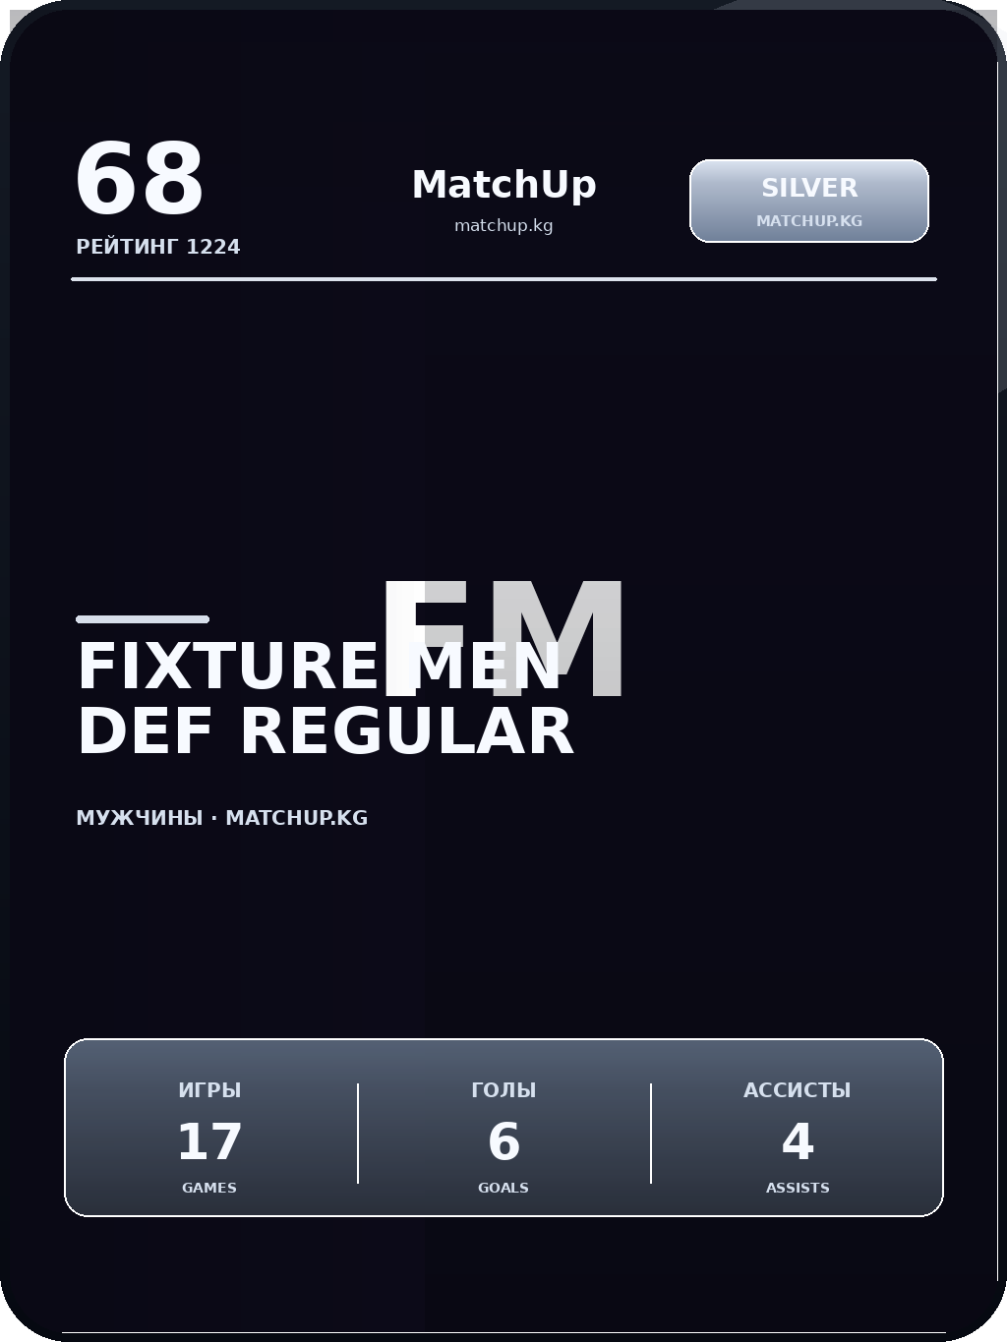Viewport: 1007px width, 1342px height.
Task: Click the GAMES caption
Action: pos(209,1188)
